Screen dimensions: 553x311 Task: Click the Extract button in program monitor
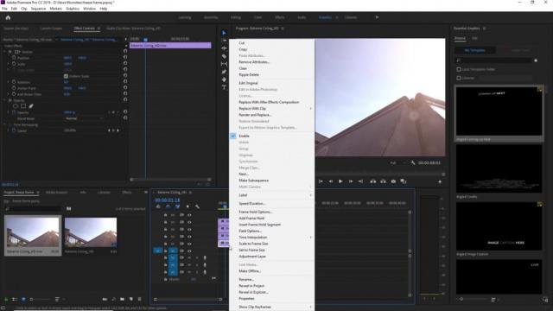point(383,181)
